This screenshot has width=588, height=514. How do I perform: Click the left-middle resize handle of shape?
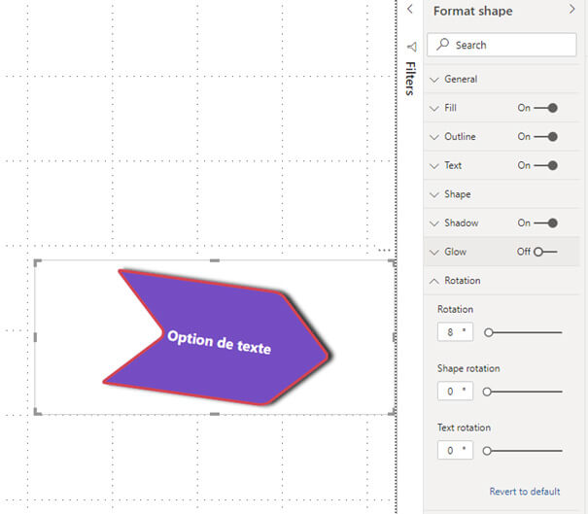coord(35,337)
